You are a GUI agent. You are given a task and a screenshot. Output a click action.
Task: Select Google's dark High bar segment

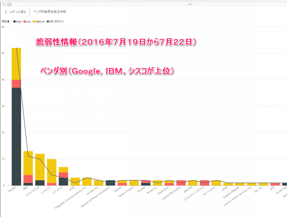[x=16, y=137]
